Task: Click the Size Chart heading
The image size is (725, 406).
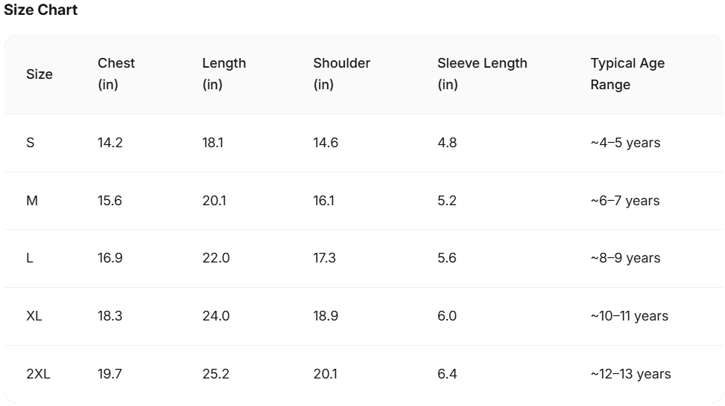Action: pos(41,10)
